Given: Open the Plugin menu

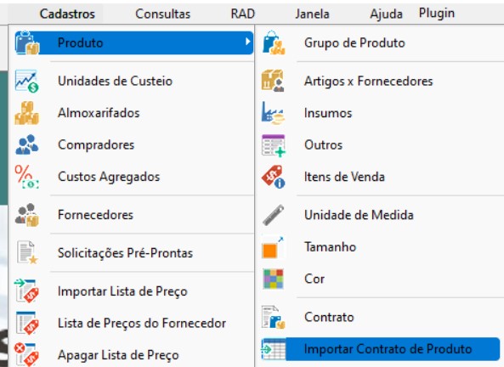Looking at the screenshot, I should tap(437, 14).
